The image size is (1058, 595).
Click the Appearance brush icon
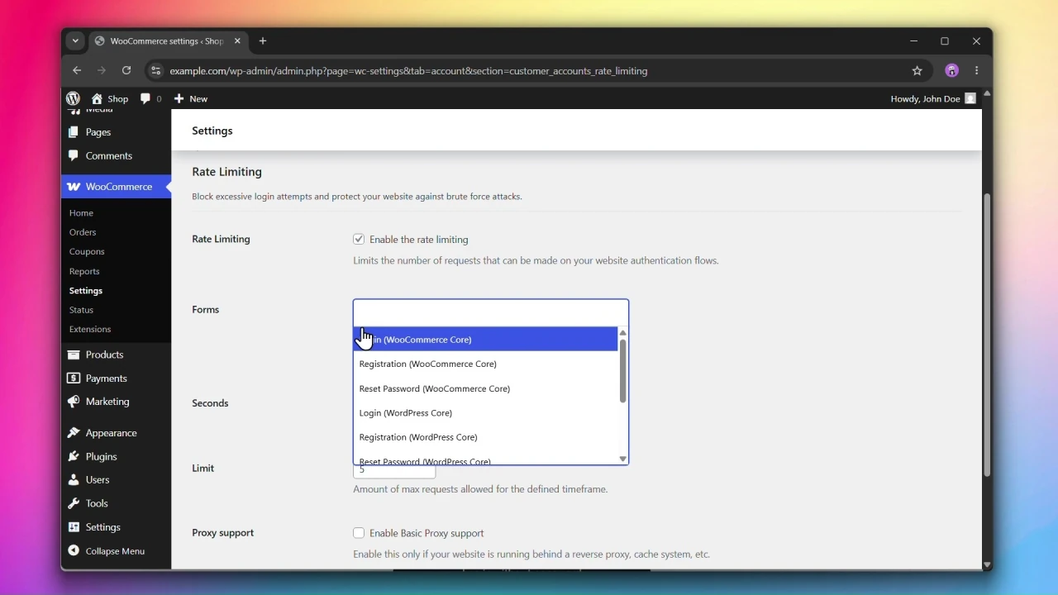[74, 433]
